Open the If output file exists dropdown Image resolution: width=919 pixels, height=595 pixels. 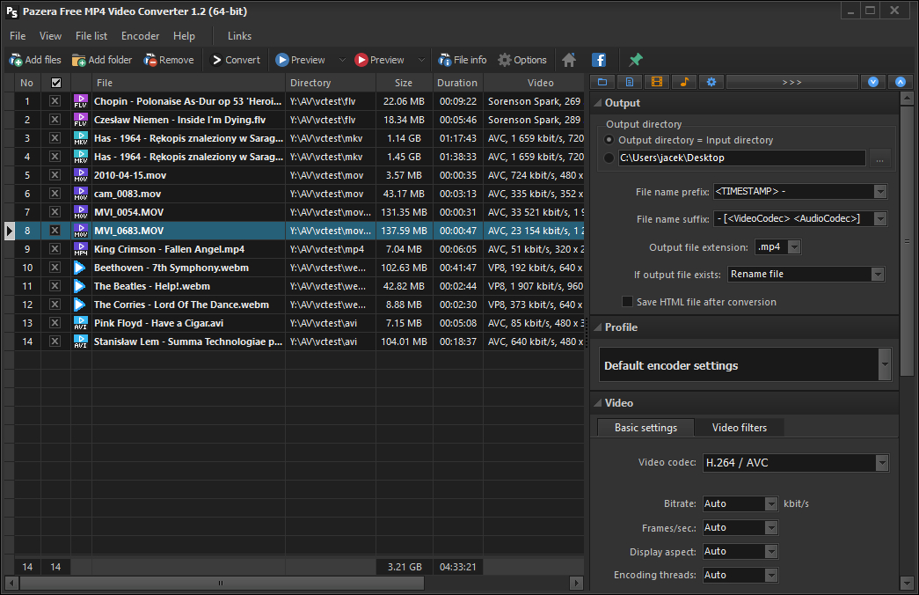878,274
